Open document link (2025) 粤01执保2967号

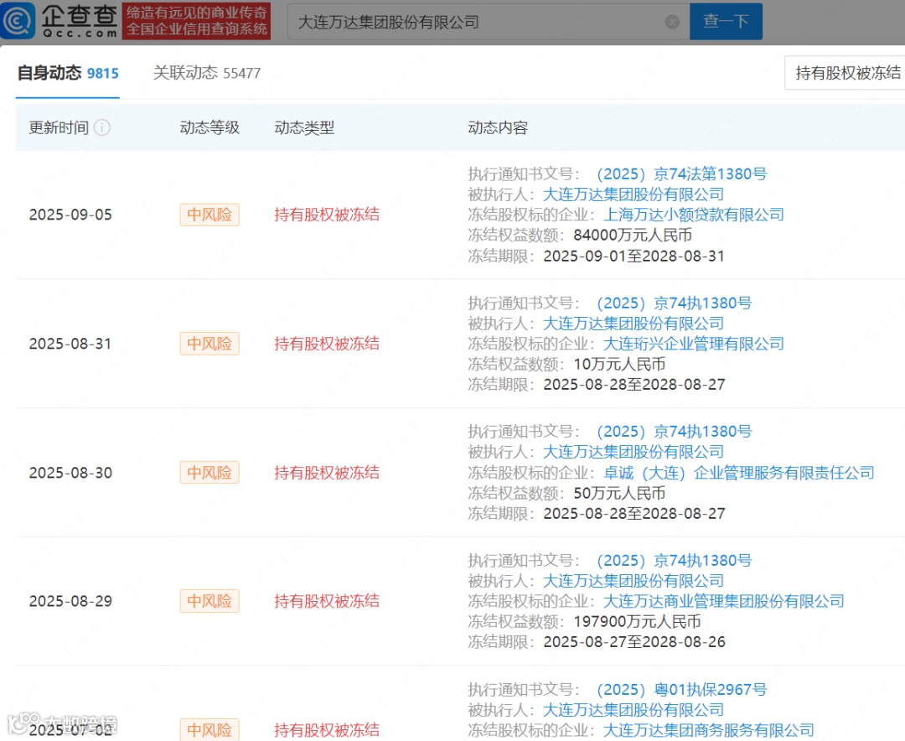tap(681, 690)
